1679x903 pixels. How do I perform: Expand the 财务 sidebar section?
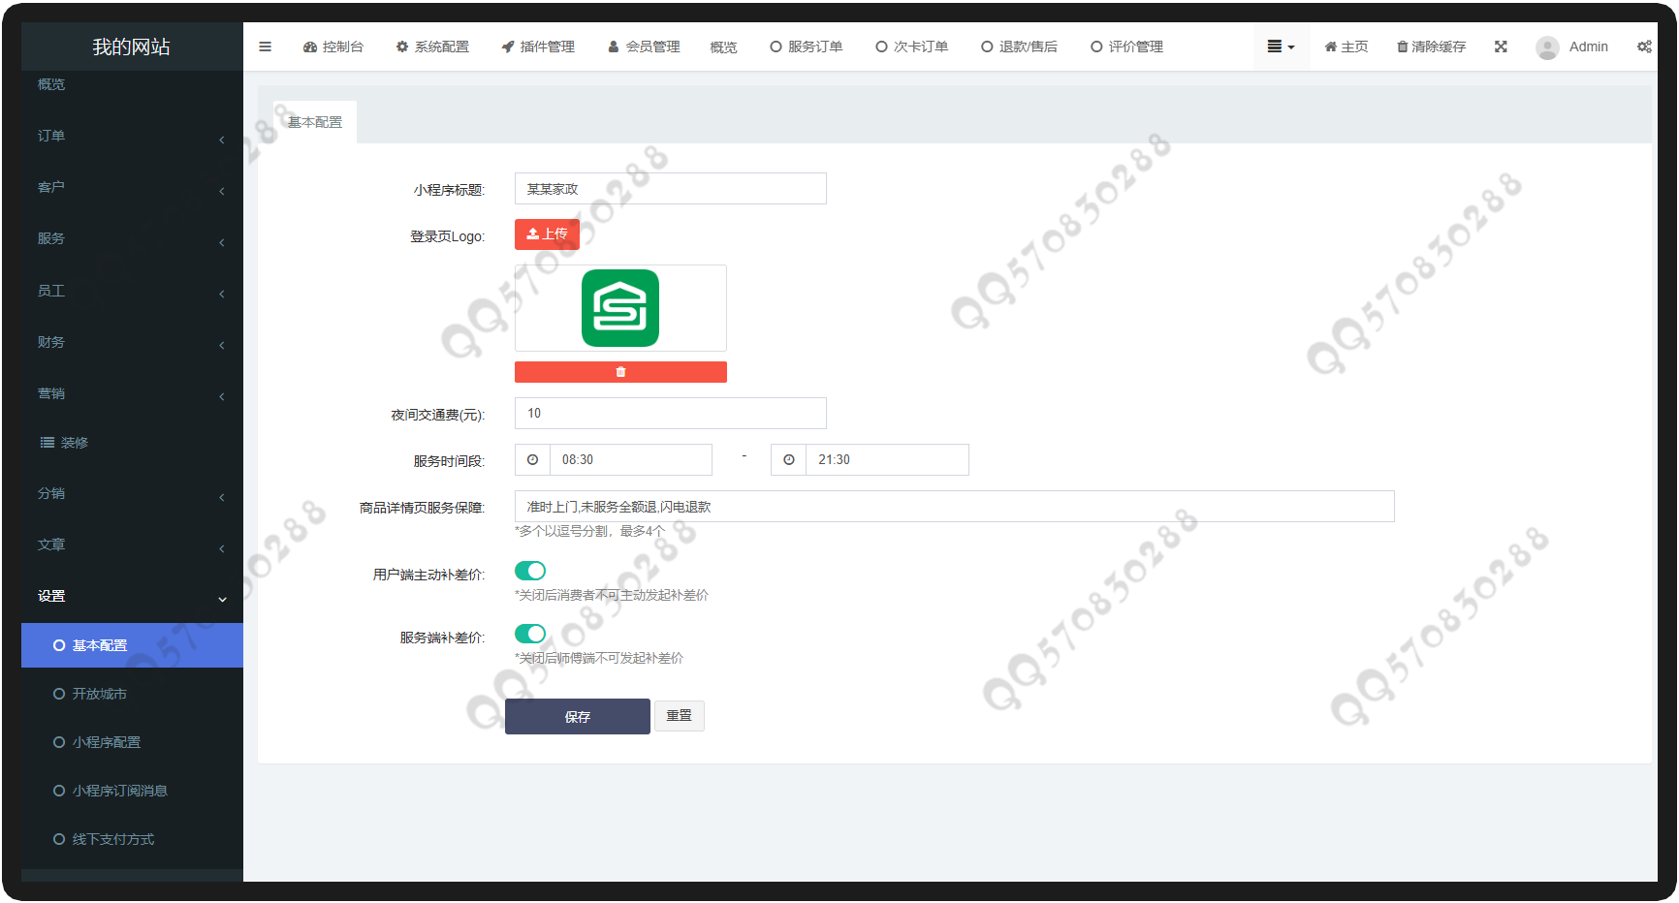coord(131,343)
